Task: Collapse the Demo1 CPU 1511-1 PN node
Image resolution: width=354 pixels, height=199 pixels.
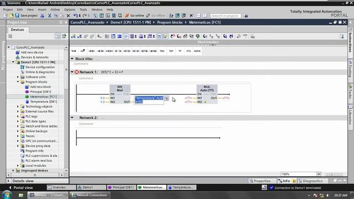Action: (x=13, y=62)
